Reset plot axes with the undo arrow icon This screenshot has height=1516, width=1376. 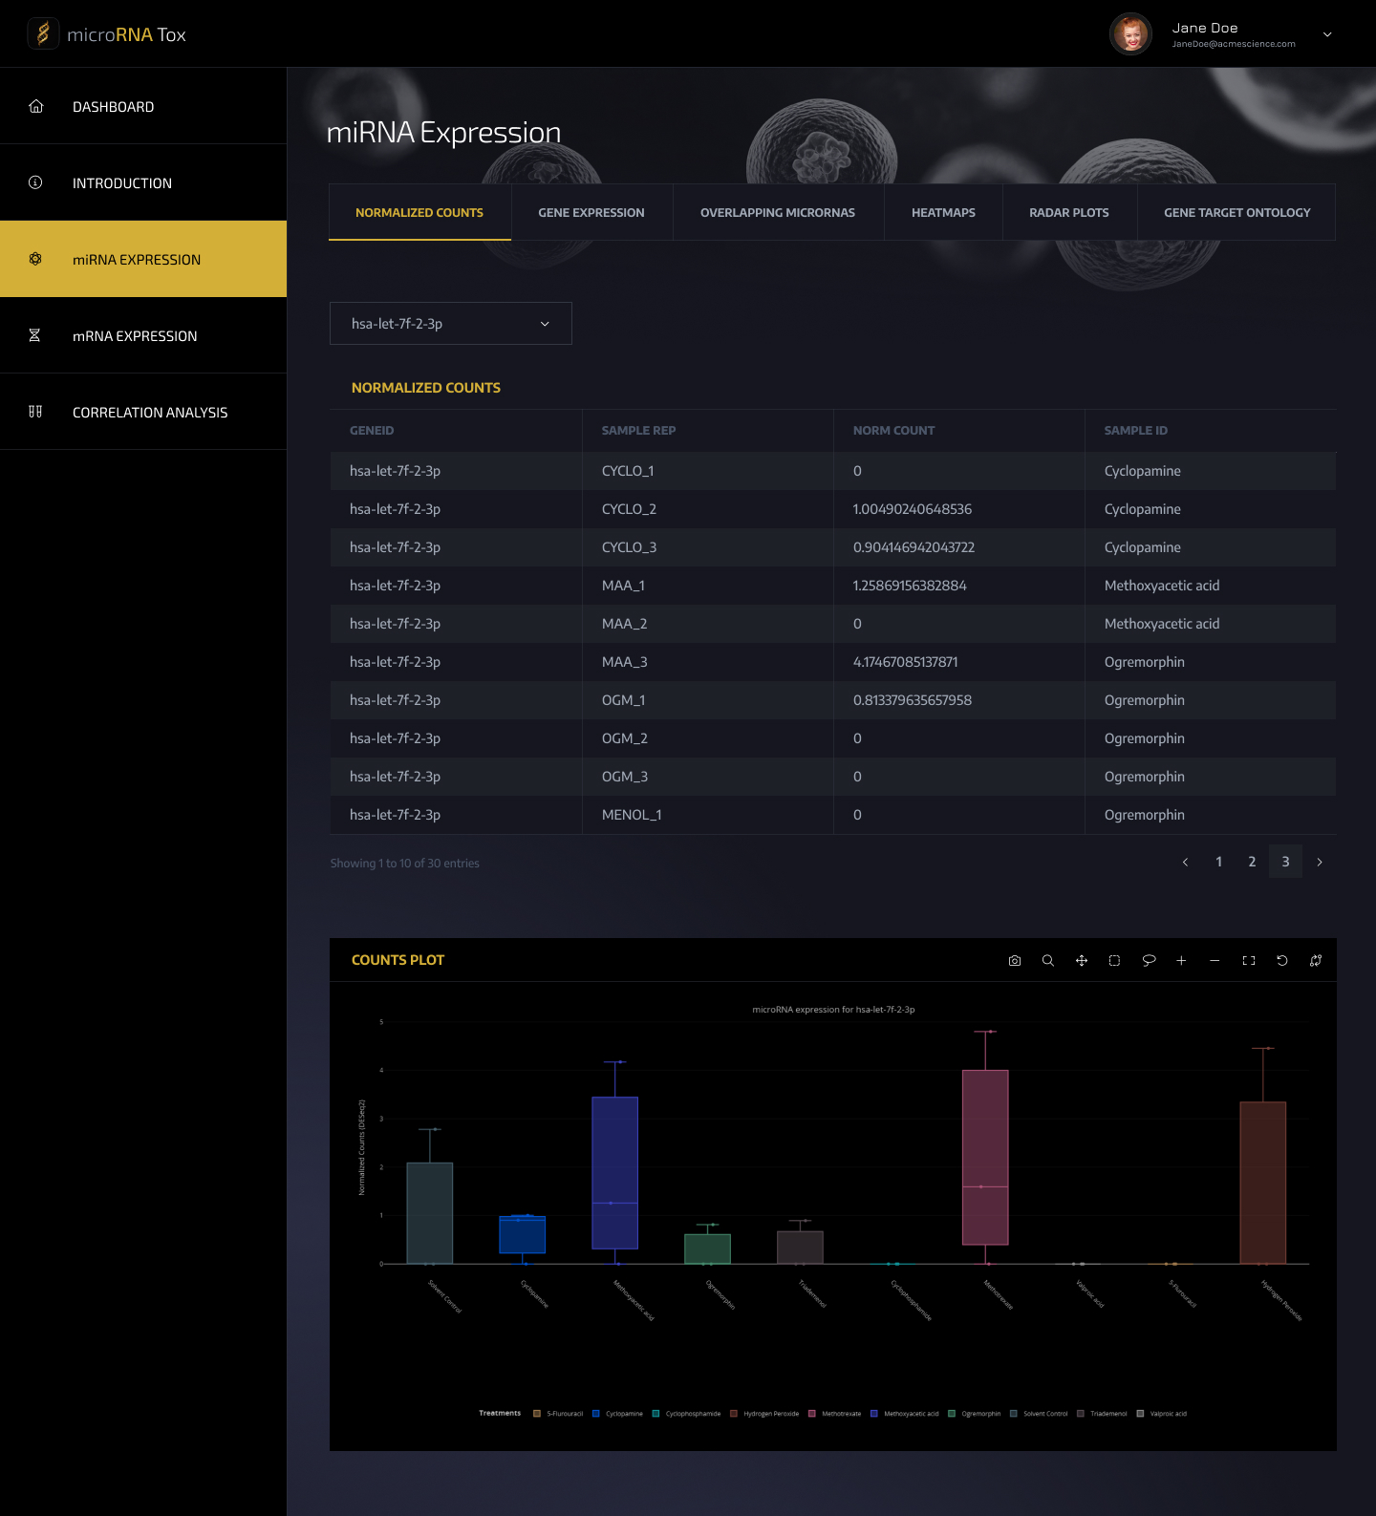(x=1282, y=961)
